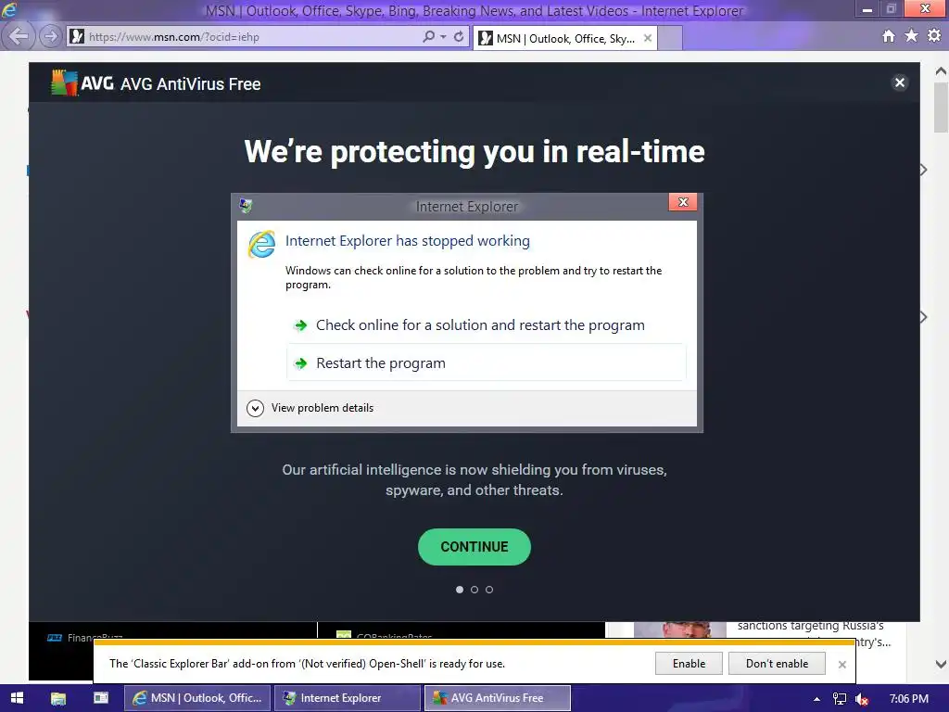
Task: Enable the Classic Explorer Bar add-on
Action: click(689, 664)
